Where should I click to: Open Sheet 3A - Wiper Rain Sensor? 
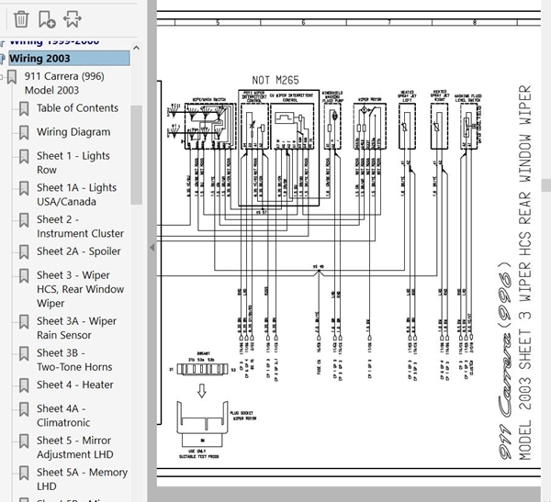76,328
